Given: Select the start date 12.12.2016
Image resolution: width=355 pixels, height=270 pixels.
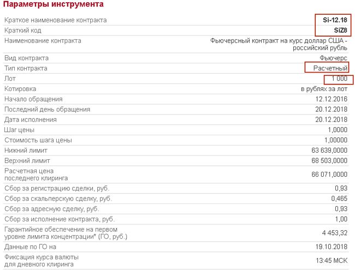Looking at the screenshot, I should tap(331, 99).
